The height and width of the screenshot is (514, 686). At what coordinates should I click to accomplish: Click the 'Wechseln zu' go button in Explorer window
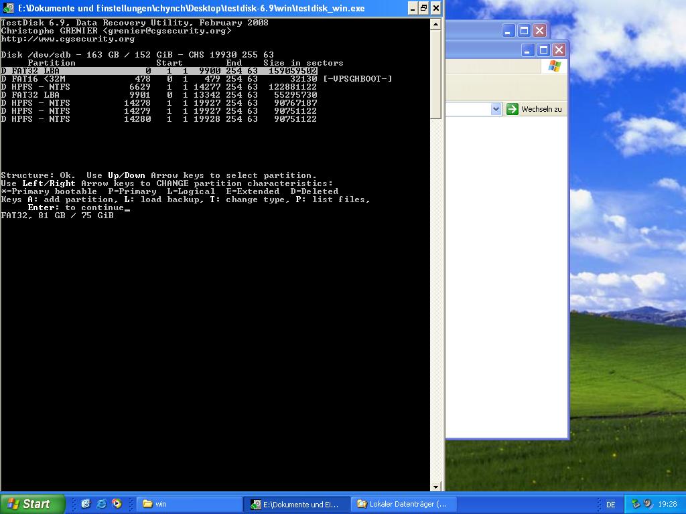coord(534,109)
